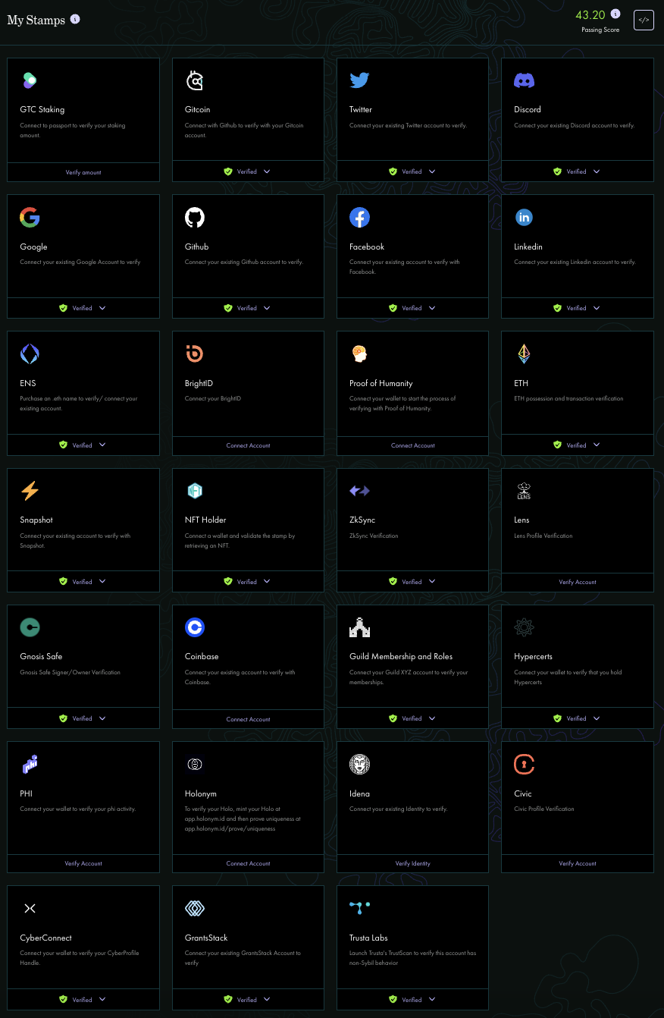Click Verify Account under Lens
Image resolution: width=664 pixels, height=1018 pixels.
578,582
